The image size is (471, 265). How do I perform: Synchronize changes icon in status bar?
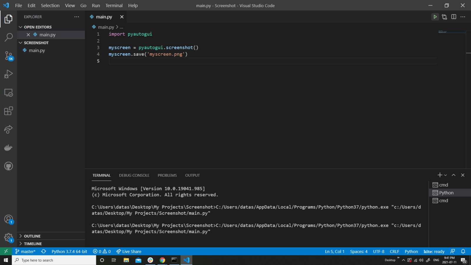(44, 251)
